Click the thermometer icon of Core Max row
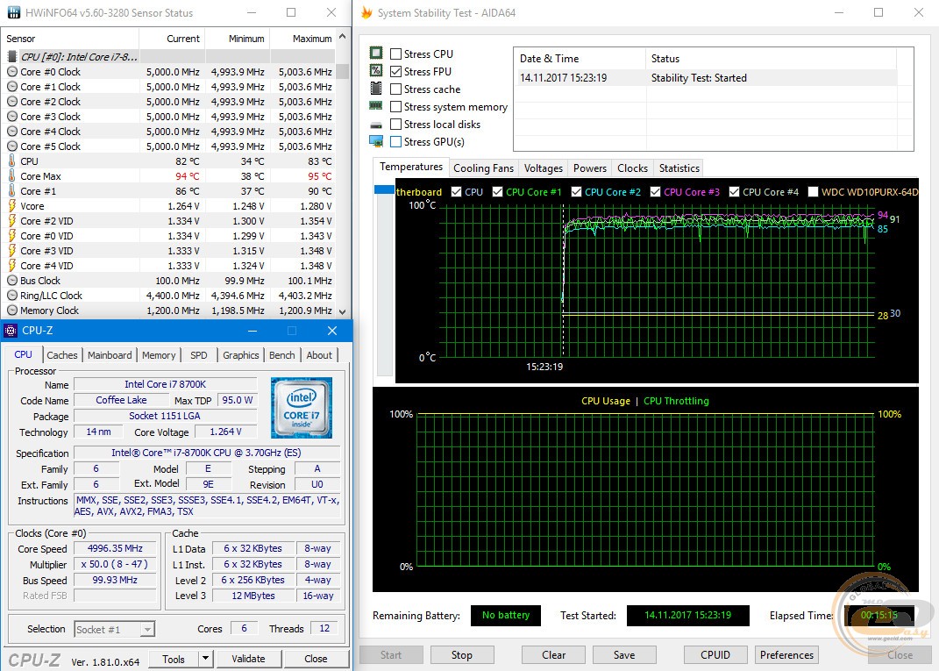Screen dimensions: 939x671 click(12, 176)
